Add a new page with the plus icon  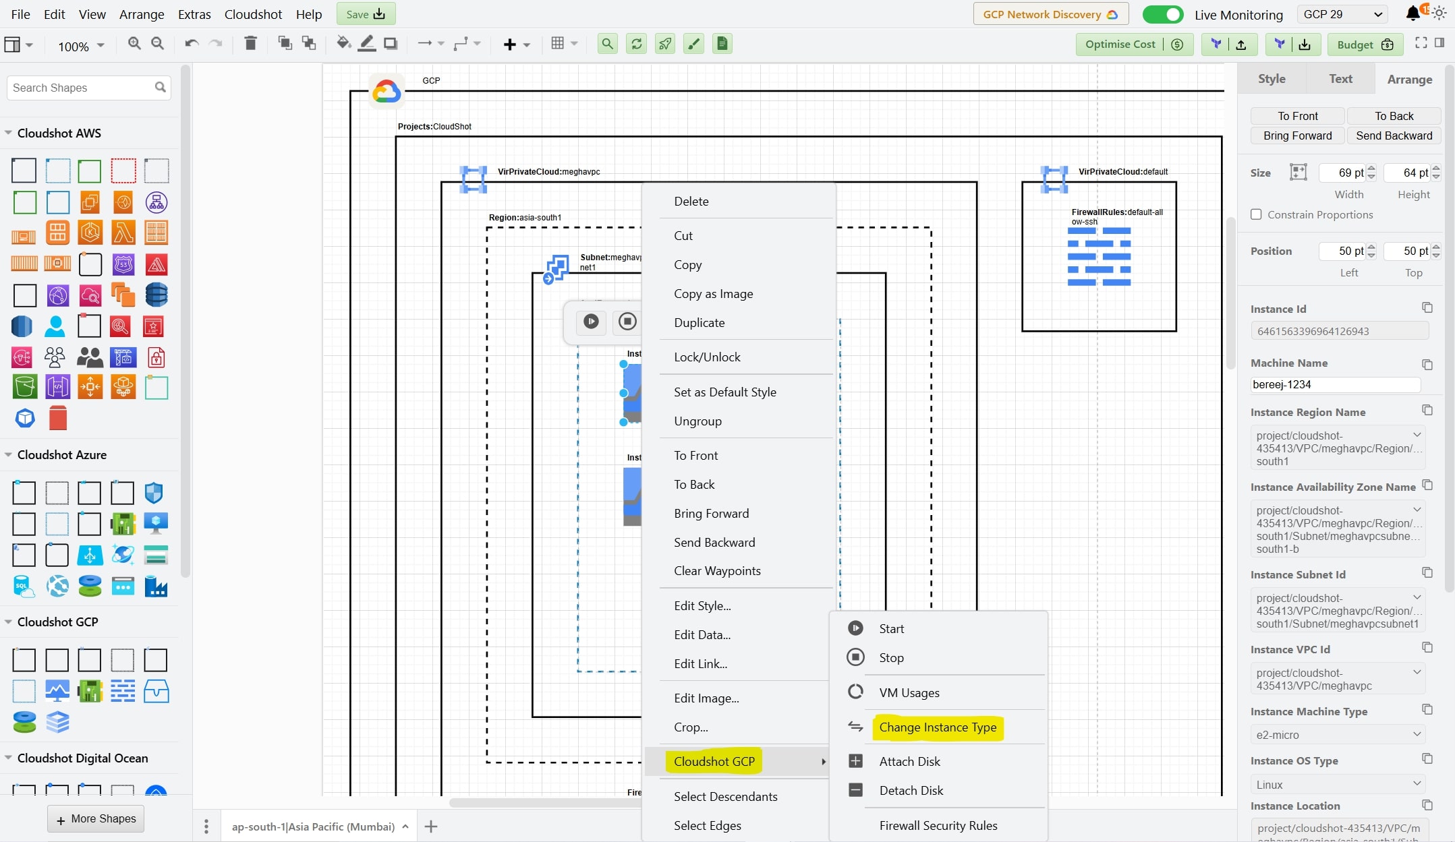[x=431, y=826]
